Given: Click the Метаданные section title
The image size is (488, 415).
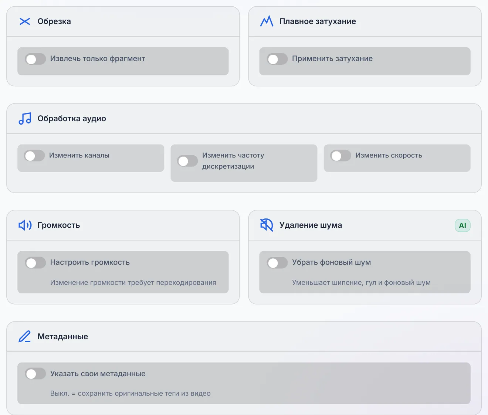Looking at the screenshot, I should point(62,336).
